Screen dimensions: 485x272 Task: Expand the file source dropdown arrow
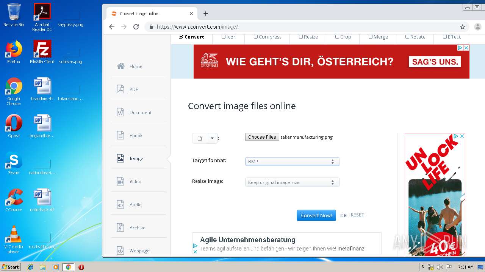click(212, 138)
